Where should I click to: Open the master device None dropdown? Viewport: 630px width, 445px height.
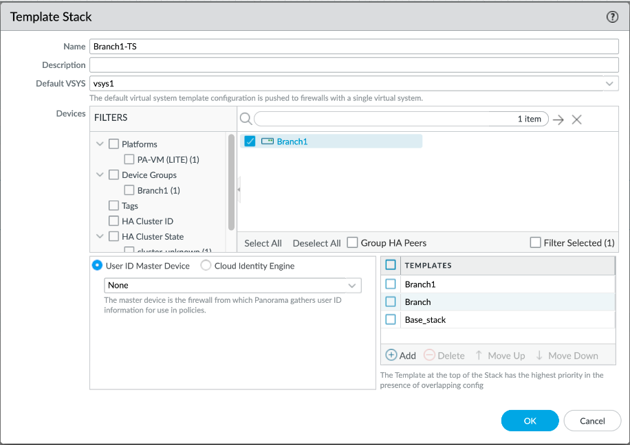(352, 285)
